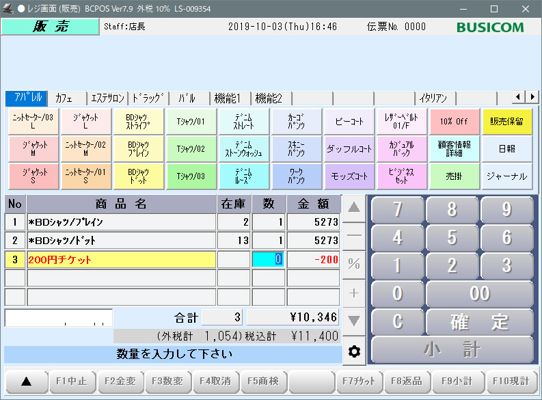Click the yellow 販売保留 button
Screen dimensions: 542x400
coord(506,121)
